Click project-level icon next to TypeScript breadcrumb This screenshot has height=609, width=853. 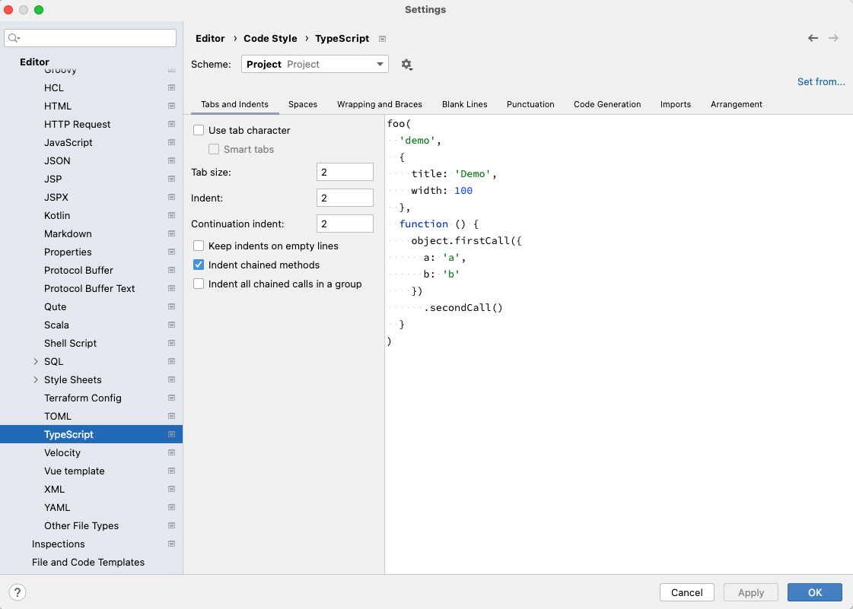[x=383, y=39]
